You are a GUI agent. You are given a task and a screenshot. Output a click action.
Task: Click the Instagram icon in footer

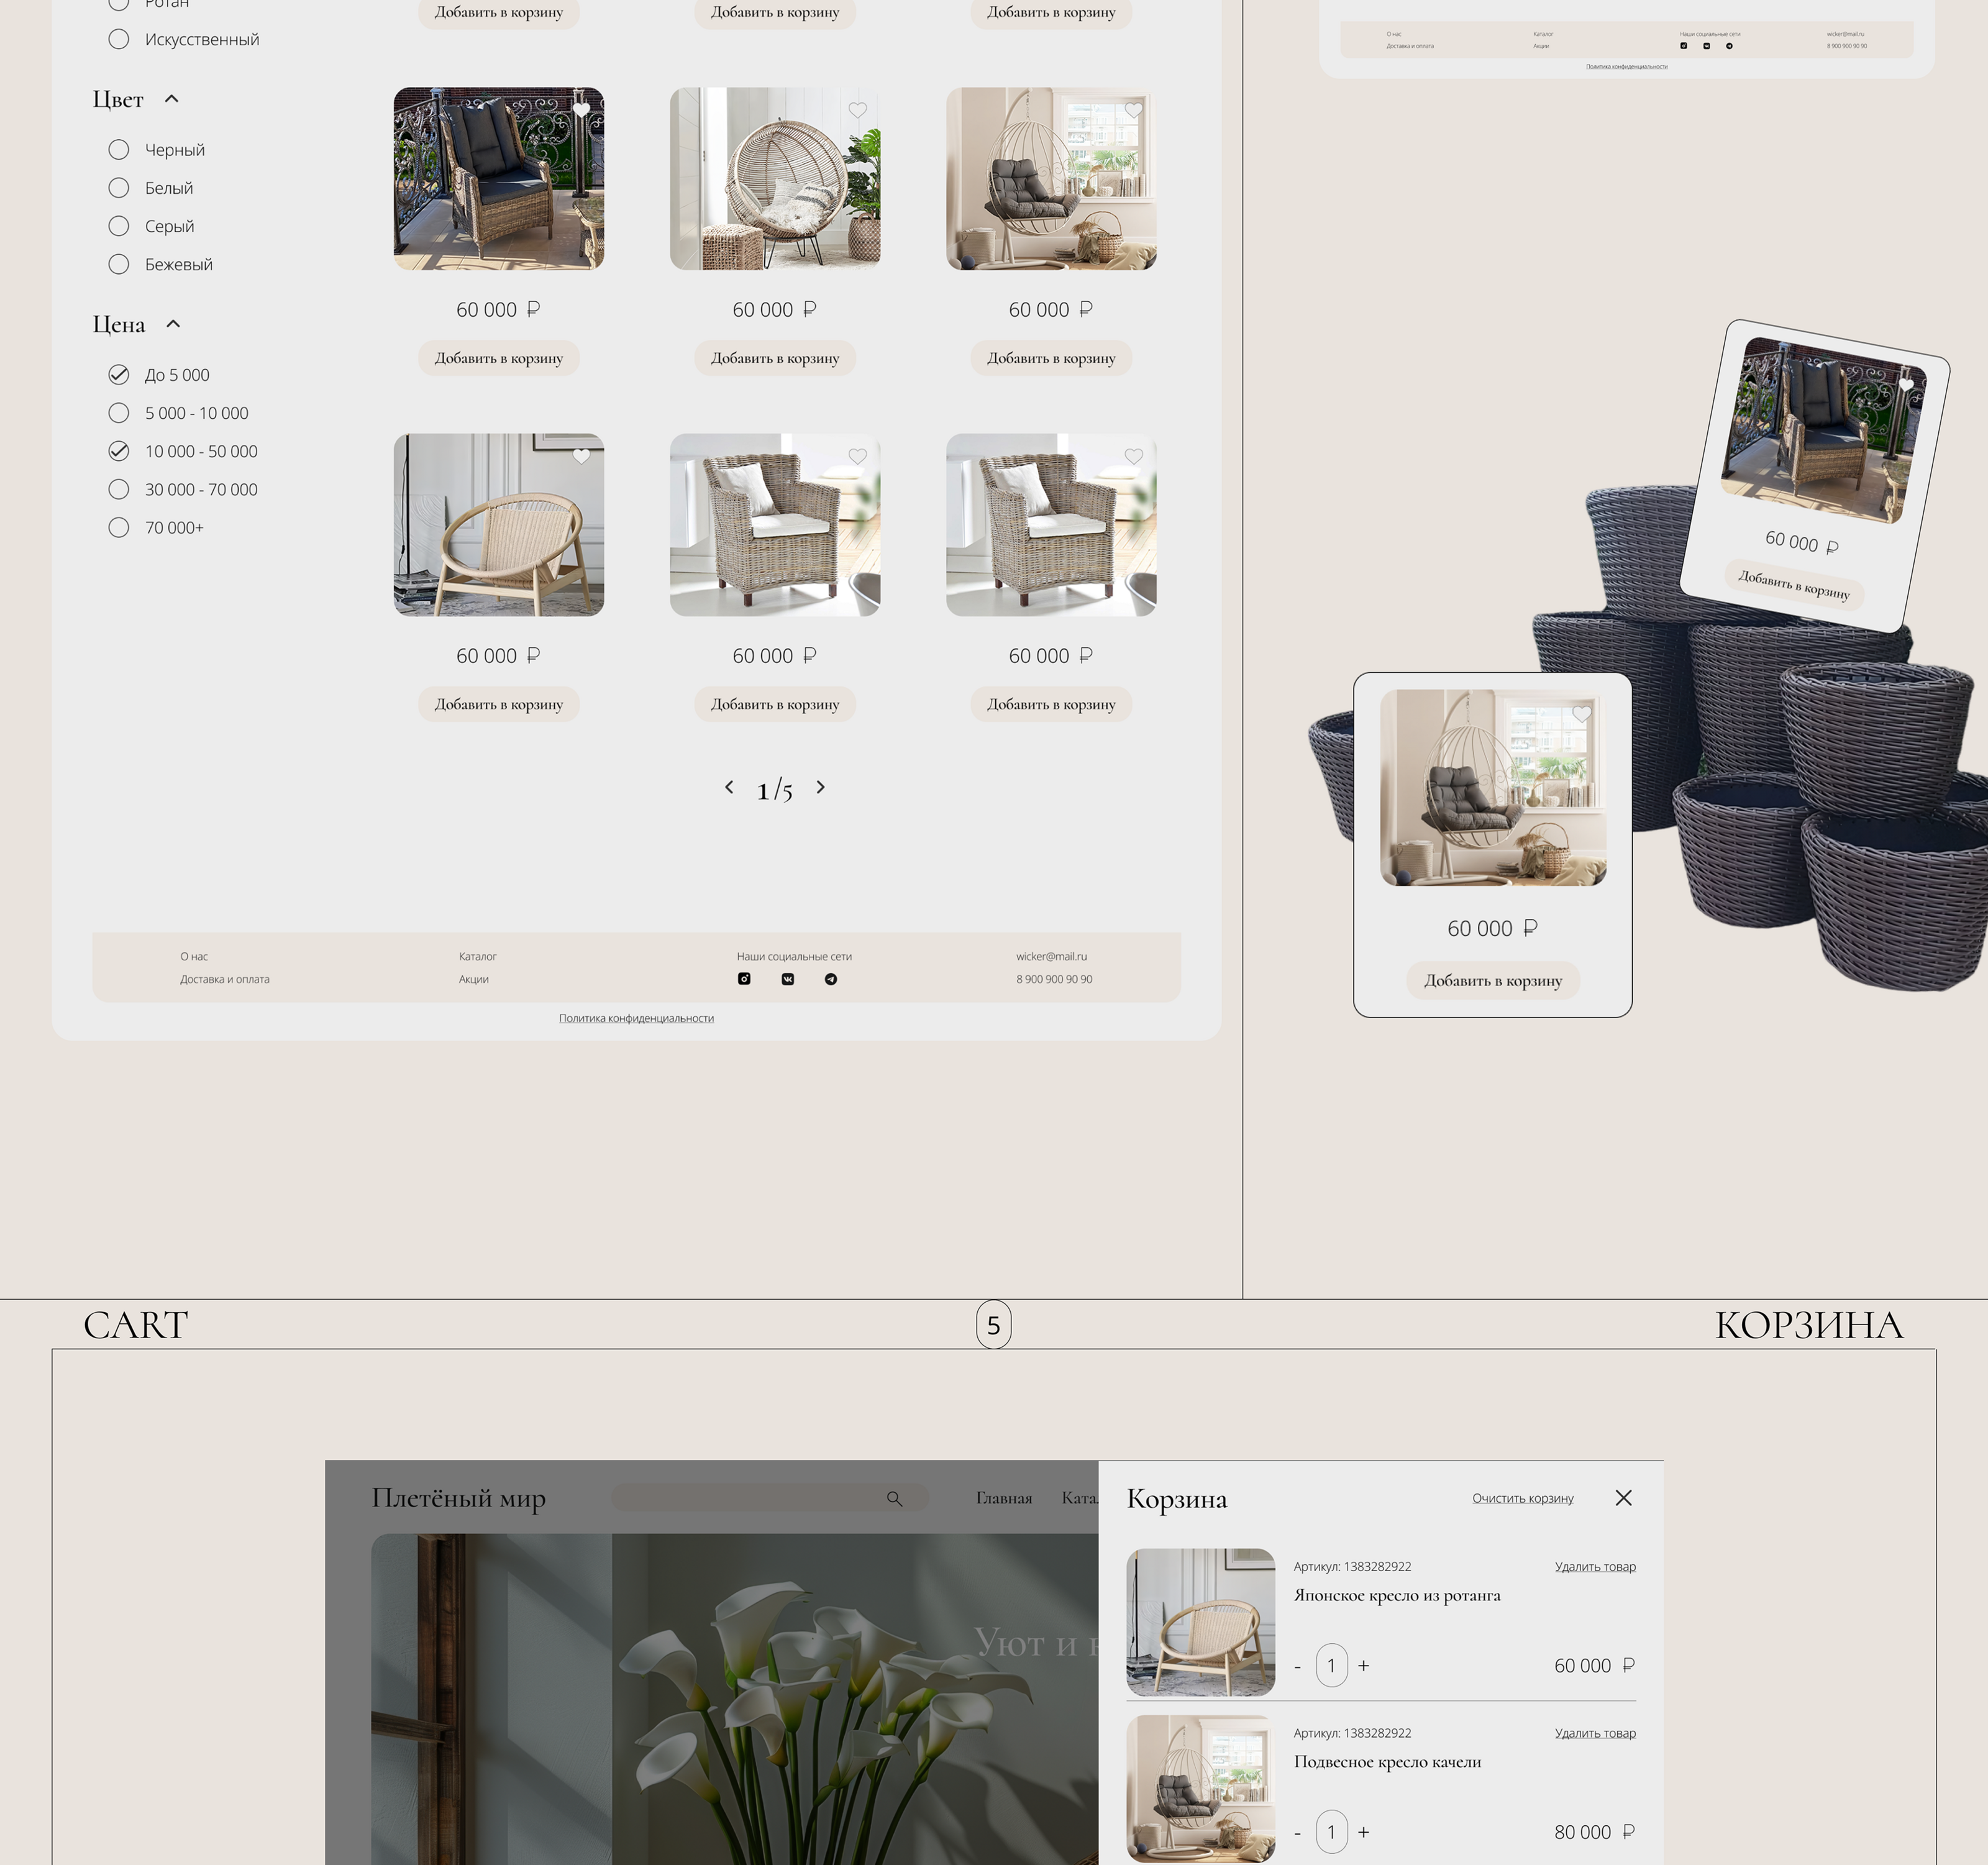[x=744, y=979]
